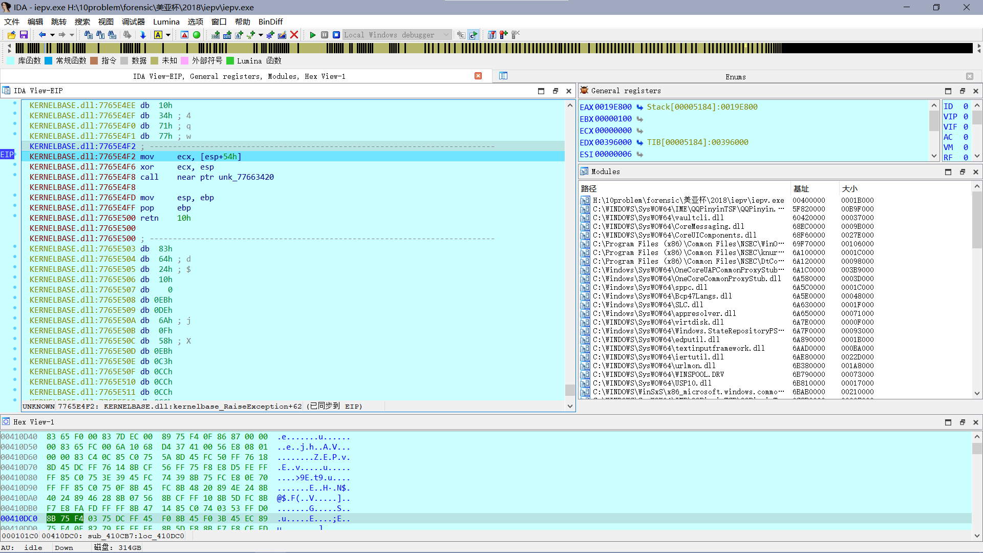The image size is (983, 553).
Task: Expand the green plus icon dropdown arrow
Action: [x=261, y=35]
